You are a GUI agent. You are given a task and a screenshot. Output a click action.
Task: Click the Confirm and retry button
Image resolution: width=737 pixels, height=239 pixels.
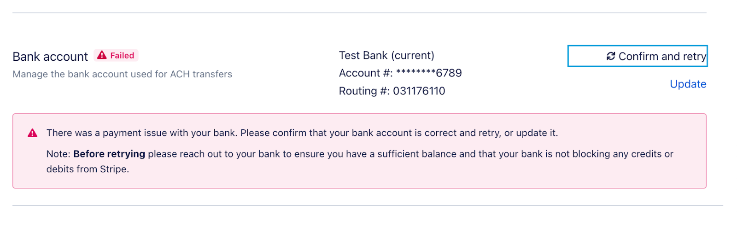[638, 56]
